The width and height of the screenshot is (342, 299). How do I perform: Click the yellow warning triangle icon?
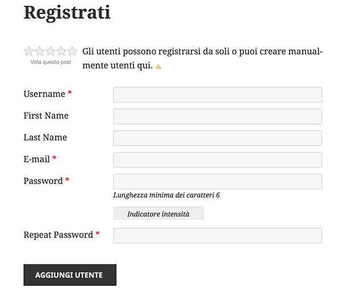pos(158,66)
